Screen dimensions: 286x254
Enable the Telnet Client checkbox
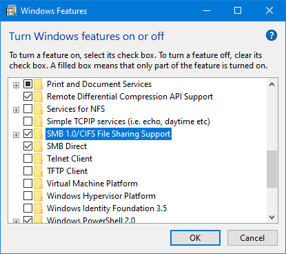(28, 159)
